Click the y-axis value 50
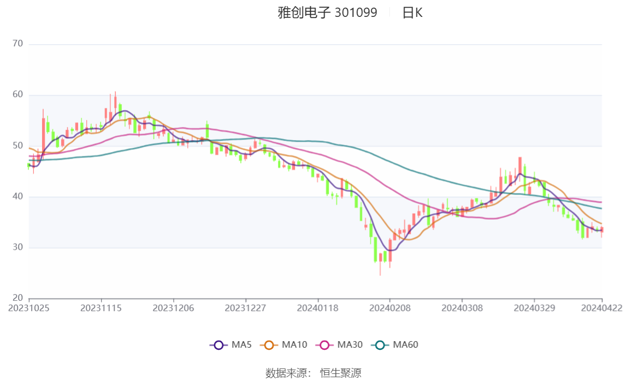Screen dimensions: 627x381 point(17,146)
